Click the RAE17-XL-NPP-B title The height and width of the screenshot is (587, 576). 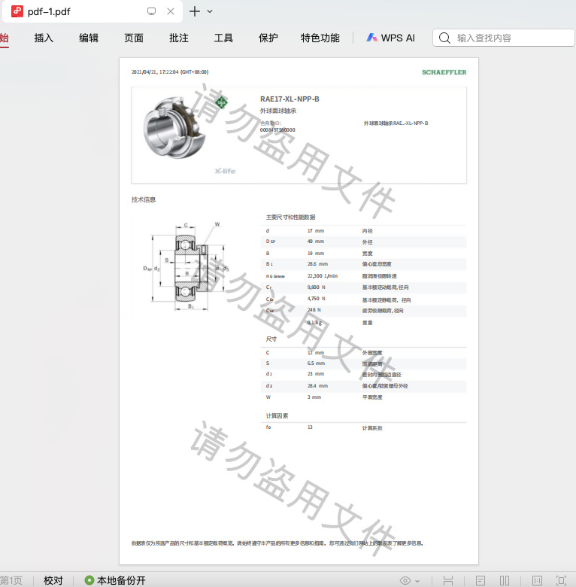tap(290, 99)
